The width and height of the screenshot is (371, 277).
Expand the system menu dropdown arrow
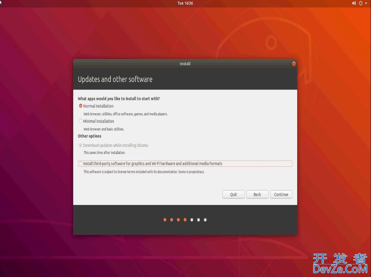366,3
